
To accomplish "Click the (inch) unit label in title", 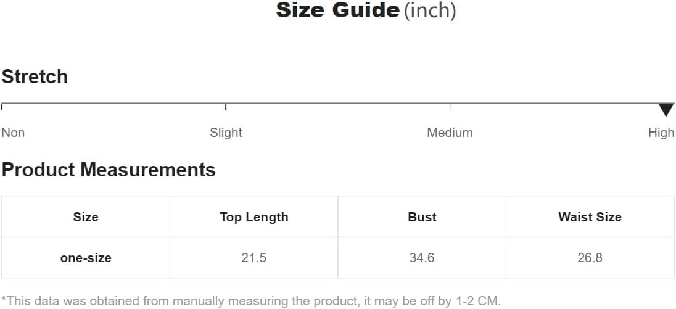I will click(430, 10).
